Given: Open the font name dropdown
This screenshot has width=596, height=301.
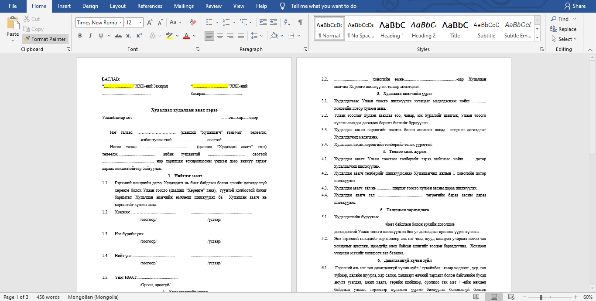Looking at the screenshot, I should [x=120, y=23].
